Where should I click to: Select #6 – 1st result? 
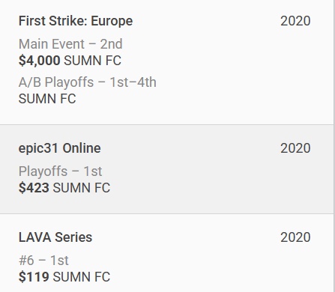tap(43, 261)
